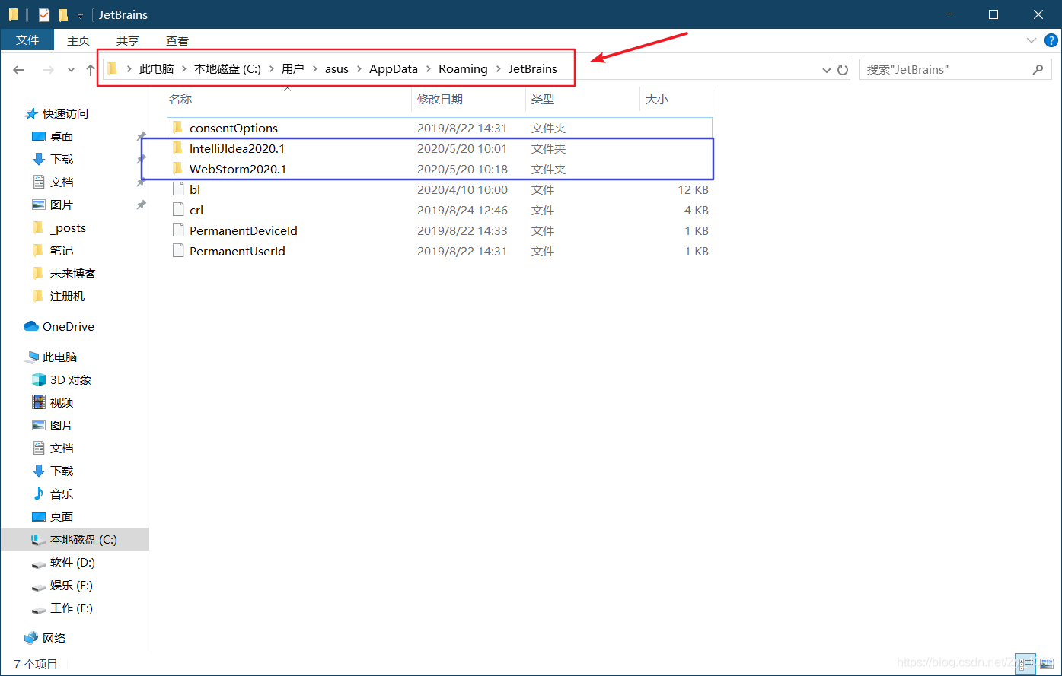Click the 2019/8/24 12:46 date cell
The width and height of the screenshot is (1062, 676).
click(x=462, y=210)
